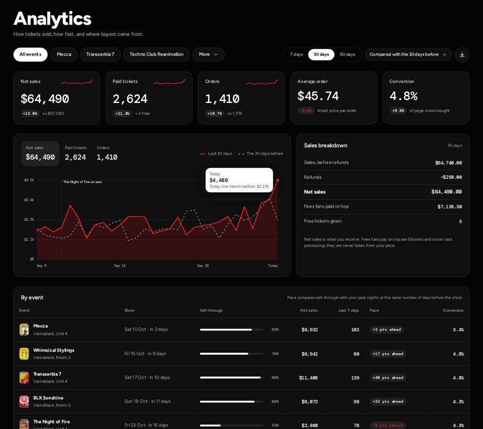Click the Whimsical Stylings sell-through bar
483x429 pixels.
click(x=231, y=354)
